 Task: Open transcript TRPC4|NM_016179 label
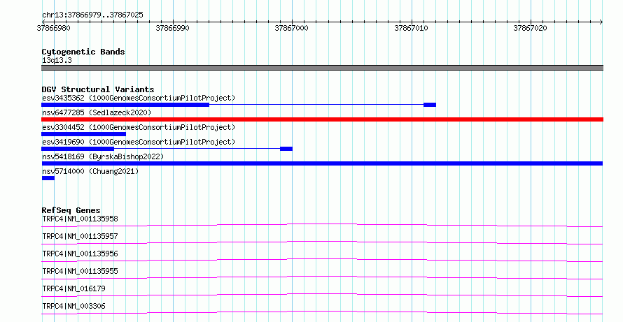click(x=74, y=288)
